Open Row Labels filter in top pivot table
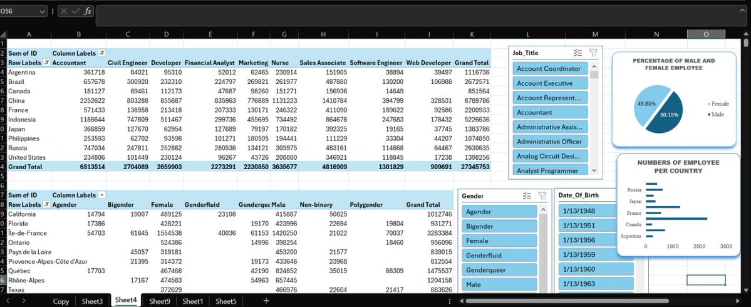This screenshot has width=751, height=307. coord(46,63)
